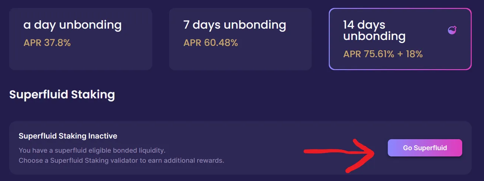Click the 'superfluid eligible bonded liquidity' text line
This screenshot has height=181, width=484.
point(92,151)
